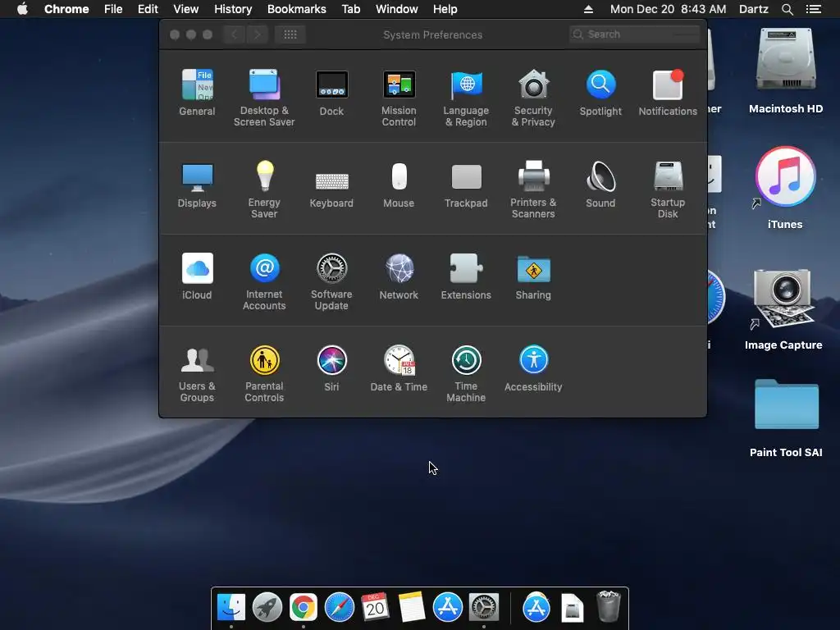Open the Help menu
Viewport: 840px width, 630px height.
445,9
